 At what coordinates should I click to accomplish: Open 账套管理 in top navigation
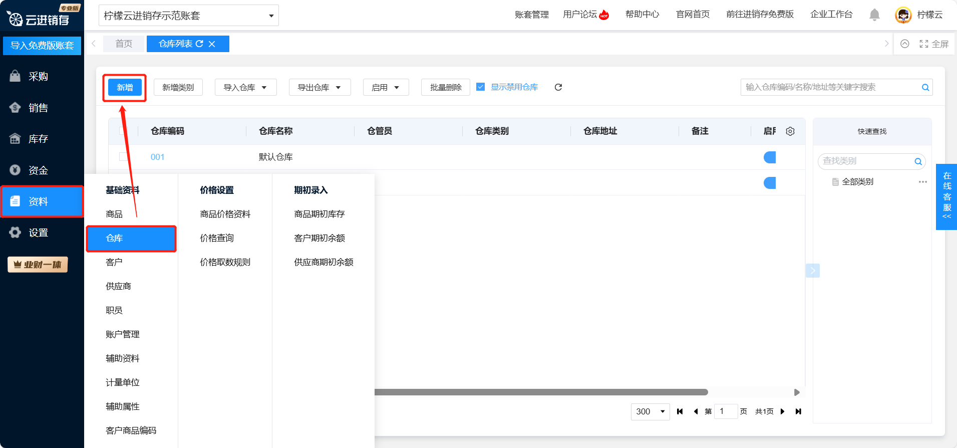[532, 15]
